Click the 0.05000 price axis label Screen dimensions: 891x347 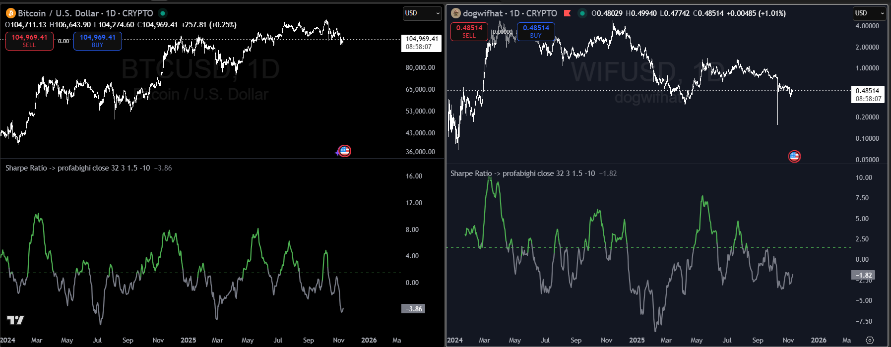[x=867, y=160]
